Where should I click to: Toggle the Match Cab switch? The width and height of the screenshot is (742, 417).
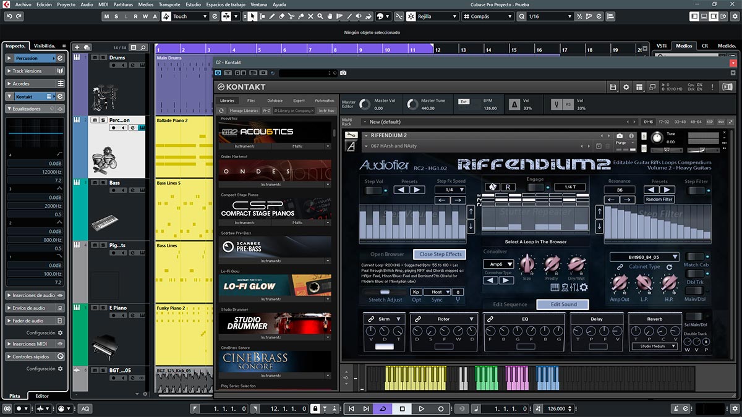pos(694,256)
